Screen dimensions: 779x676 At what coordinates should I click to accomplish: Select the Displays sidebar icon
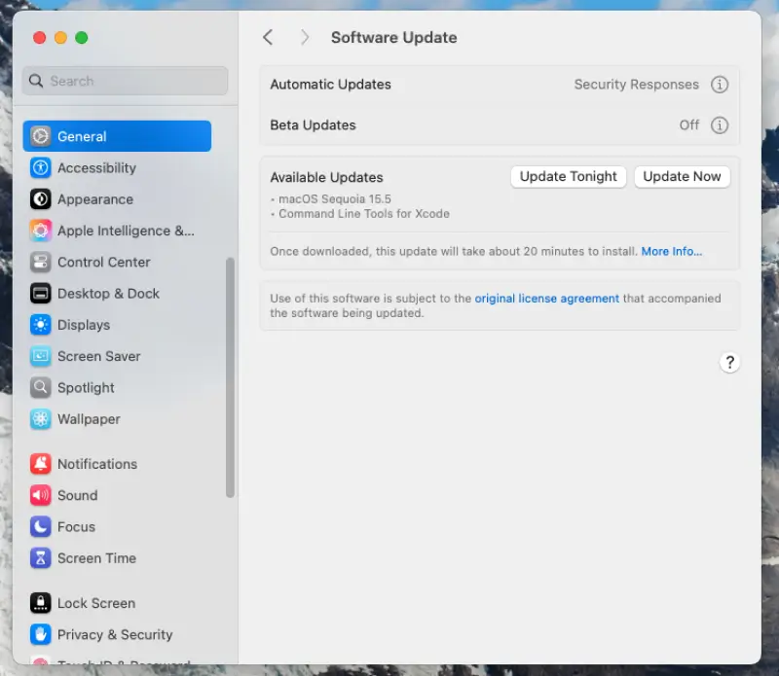(x=40, y=325)
